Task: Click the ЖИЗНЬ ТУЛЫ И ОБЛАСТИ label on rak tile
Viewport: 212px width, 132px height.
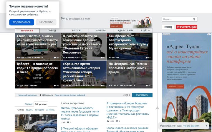Action: (30, 57)
